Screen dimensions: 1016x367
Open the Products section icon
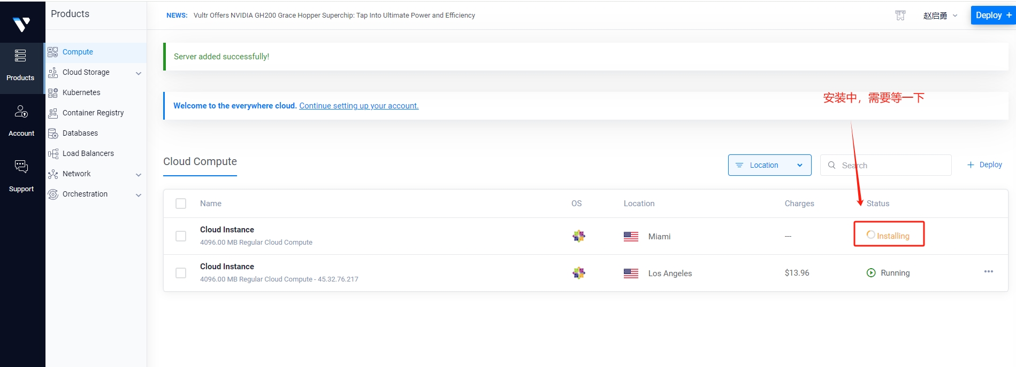point(20,56)
